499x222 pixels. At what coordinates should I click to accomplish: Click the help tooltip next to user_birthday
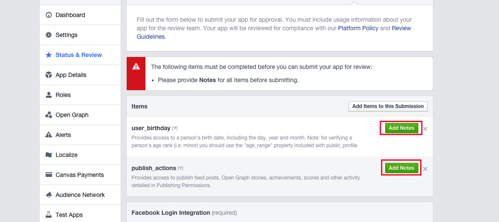point(175,128)
